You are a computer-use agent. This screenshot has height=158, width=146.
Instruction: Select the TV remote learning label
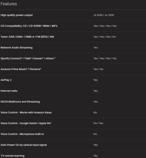click(x=13, y=156)
